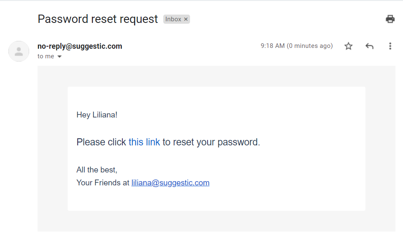Open the liliana@suggestic.com email link
This screenshot has width=403, height=252.
(170, 183)
